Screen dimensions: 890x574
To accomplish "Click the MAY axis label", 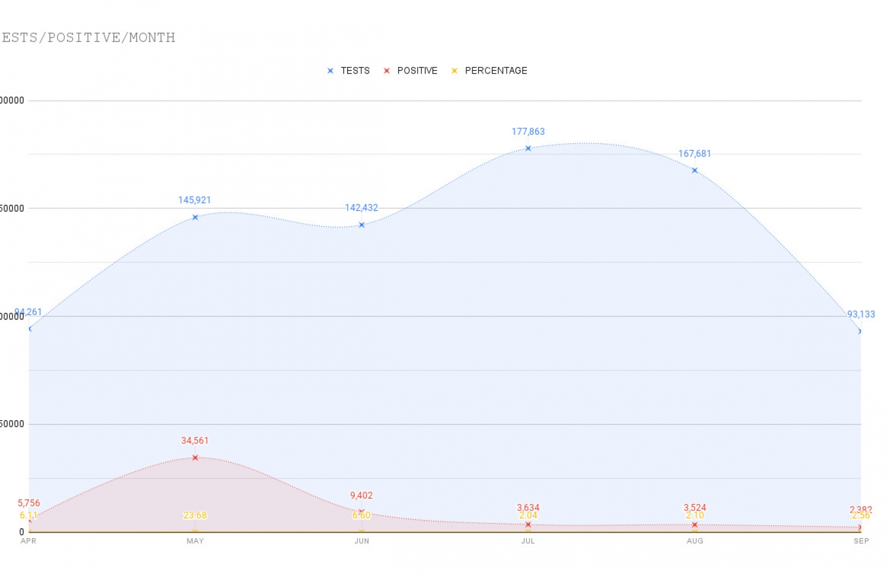I will (x=195, y=541).
